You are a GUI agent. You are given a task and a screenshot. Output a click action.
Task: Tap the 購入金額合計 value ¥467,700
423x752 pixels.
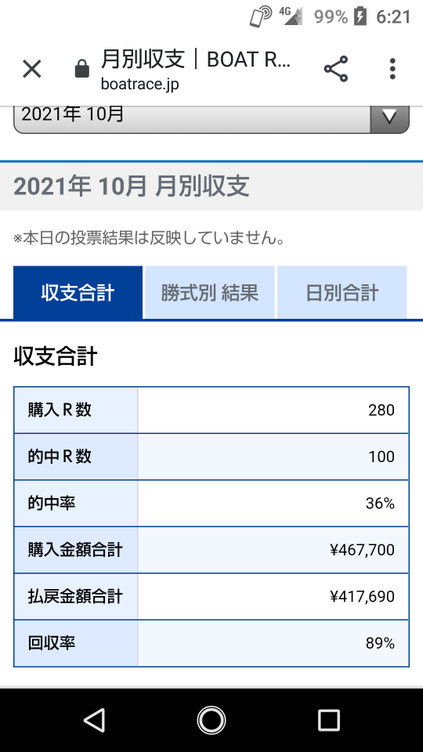pos(362,550)
